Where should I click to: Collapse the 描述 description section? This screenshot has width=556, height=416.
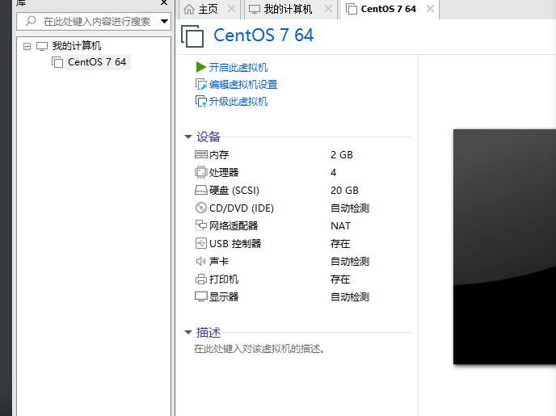point(188,332)
